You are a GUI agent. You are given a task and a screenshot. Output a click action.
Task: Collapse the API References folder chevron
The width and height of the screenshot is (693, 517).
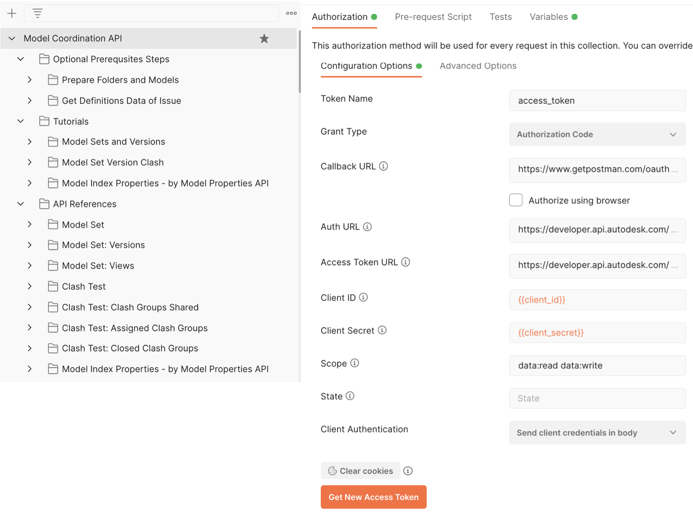click(21, 204)
